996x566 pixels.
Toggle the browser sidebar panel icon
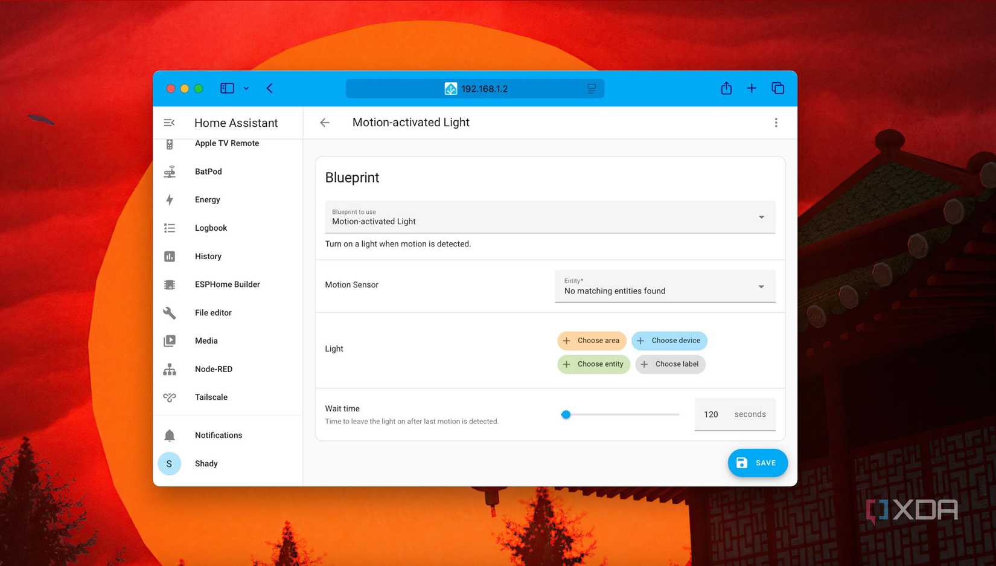(227, 88)
